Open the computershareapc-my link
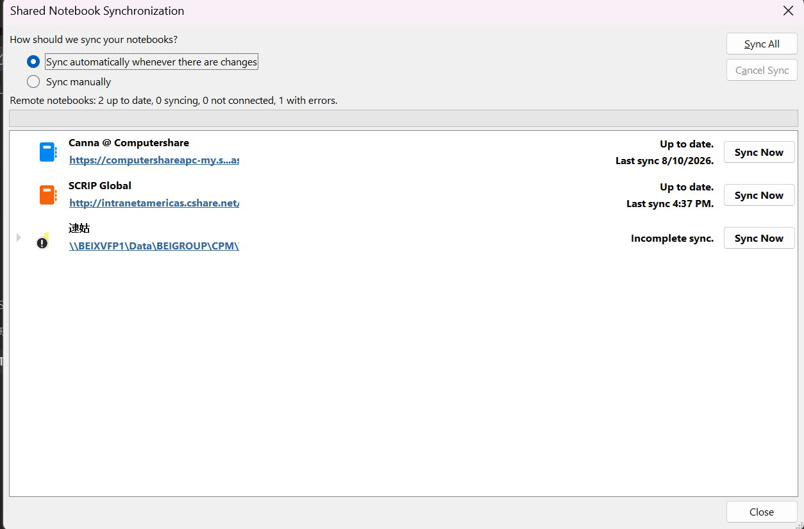The width and height of the screenshot is (804, 529). (x=154, y=160)
